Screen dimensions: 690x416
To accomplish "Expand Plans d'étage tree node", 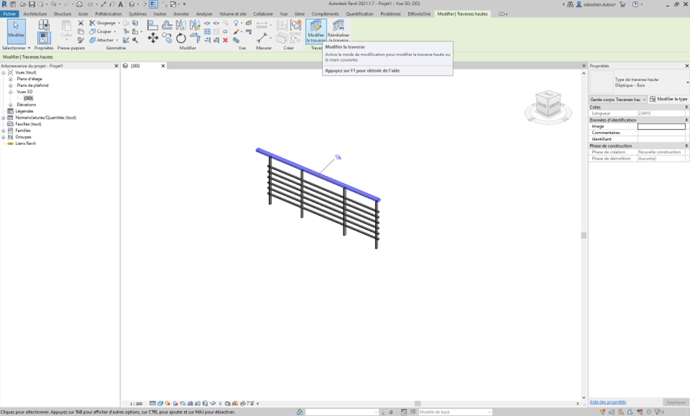I will [x=10, y=79].
